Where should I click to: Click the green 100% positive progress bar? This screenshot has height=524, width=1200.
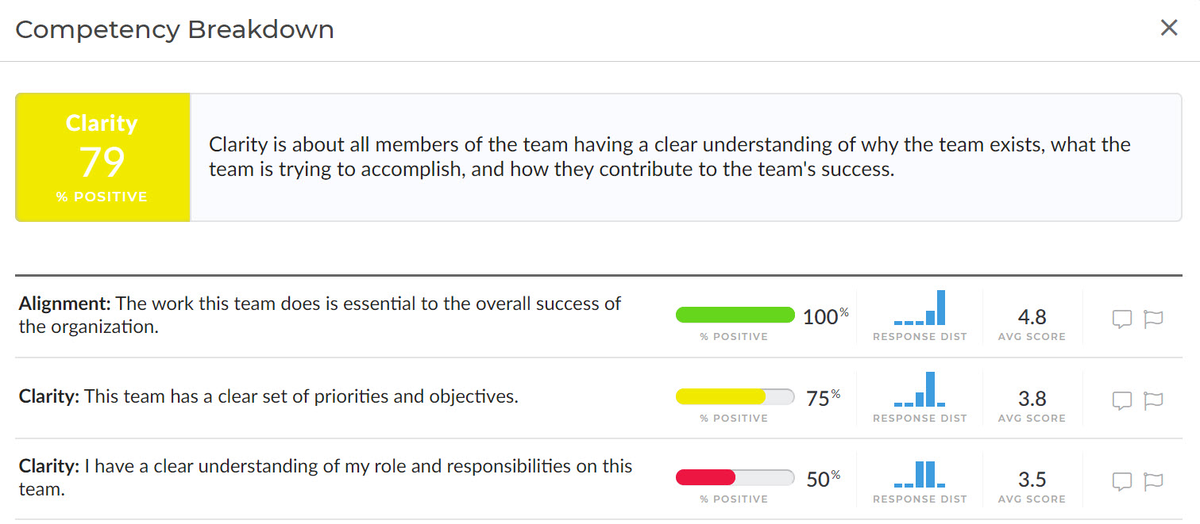(735, 316)
